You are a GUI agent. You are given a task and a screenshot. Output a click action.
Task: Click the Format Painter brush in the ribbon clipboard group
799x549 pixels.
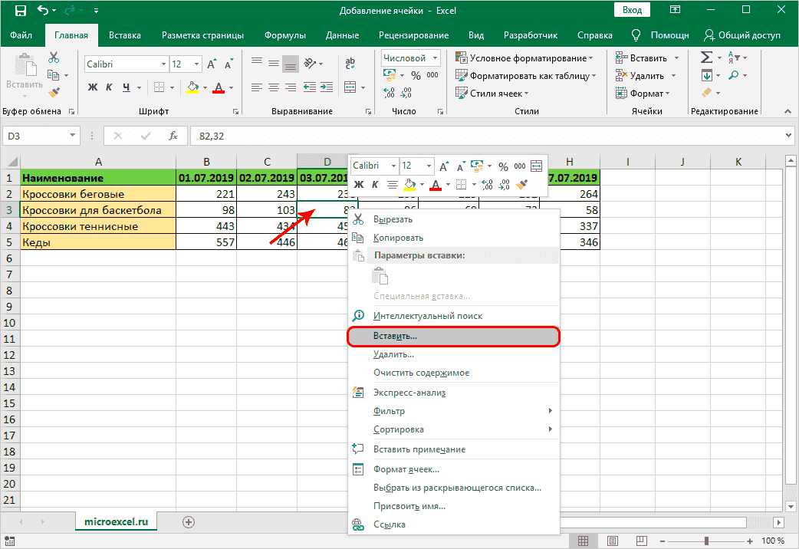(54, 92)
